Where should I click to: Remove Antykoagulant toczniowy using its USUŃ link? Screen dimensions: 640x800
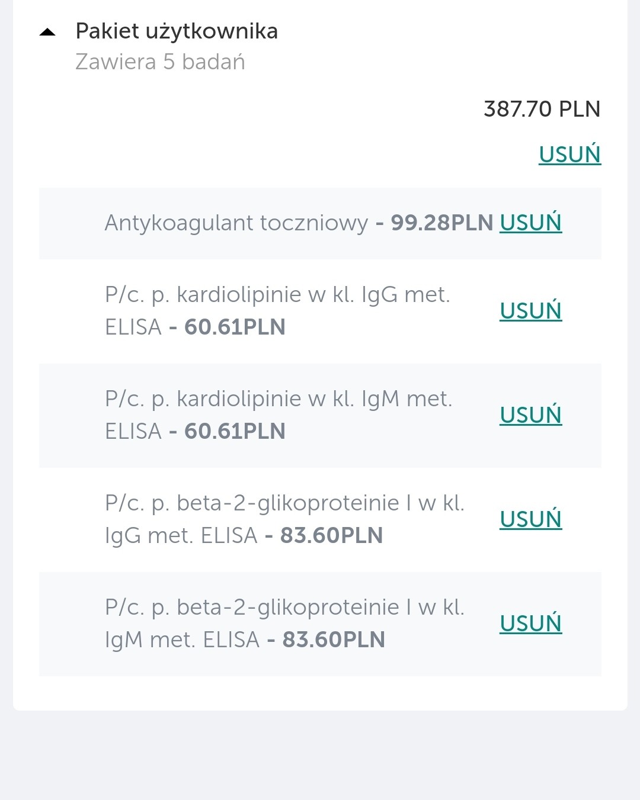pos(530,223)
